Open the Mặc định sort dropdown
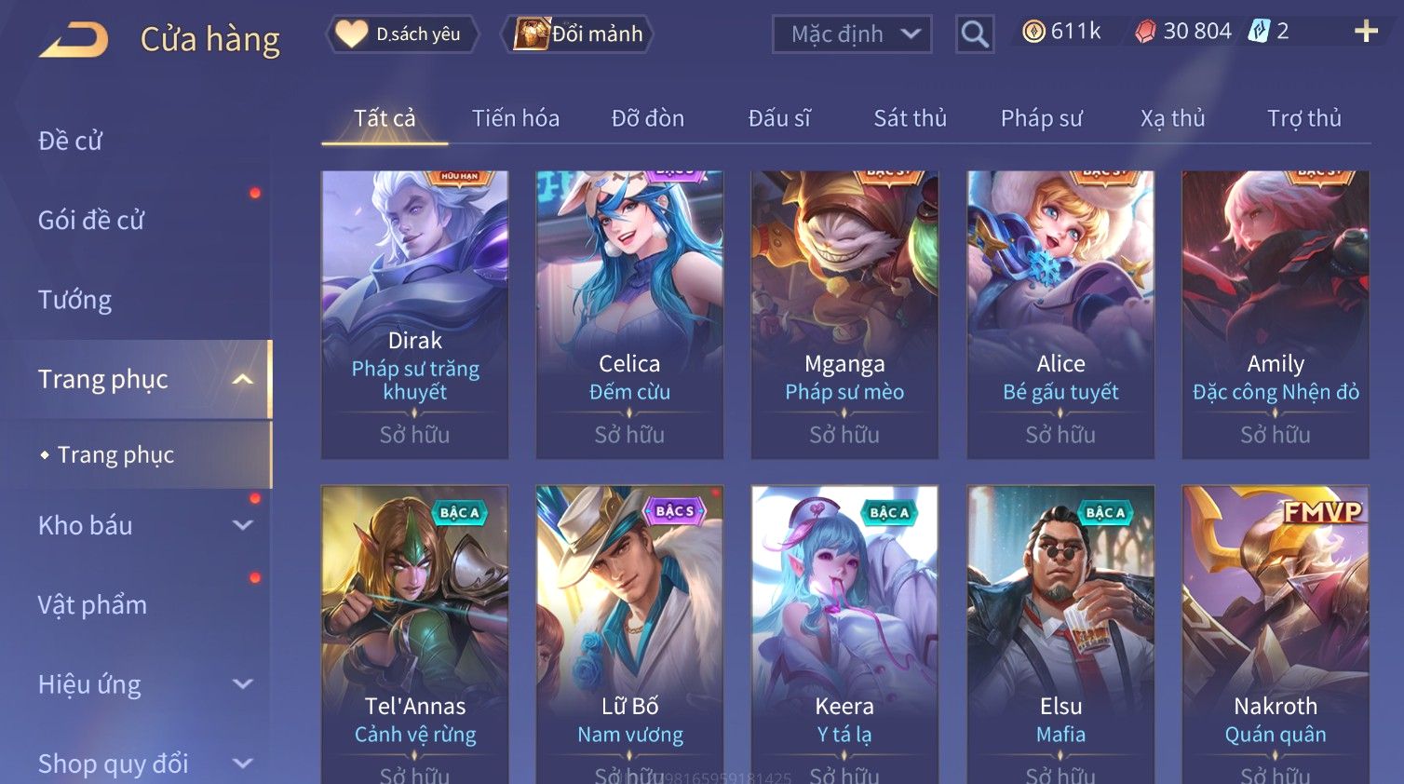This screenshot has height=784, width=1404. pyautogui.click(x=852, y=34)
